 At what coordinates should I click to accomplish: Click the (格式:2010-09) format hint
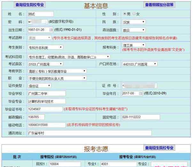point(155,93)
